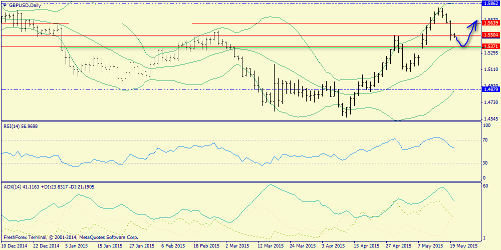Click the 19 May 2015 date label
Viewport: 501px width, 250px height.
463,246
